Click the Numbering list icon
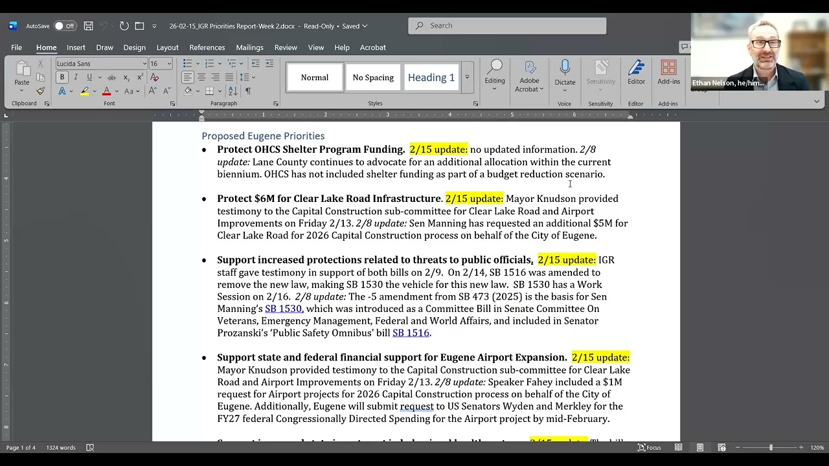Image resolution: width=829 pixels, height=466 pixels. tap(209, 63)
